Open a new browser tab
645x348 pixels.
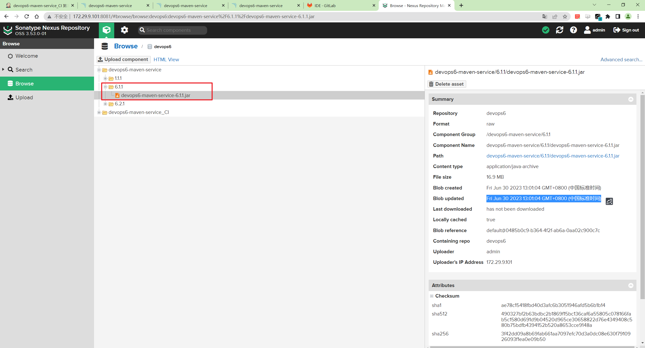[461, 6]
